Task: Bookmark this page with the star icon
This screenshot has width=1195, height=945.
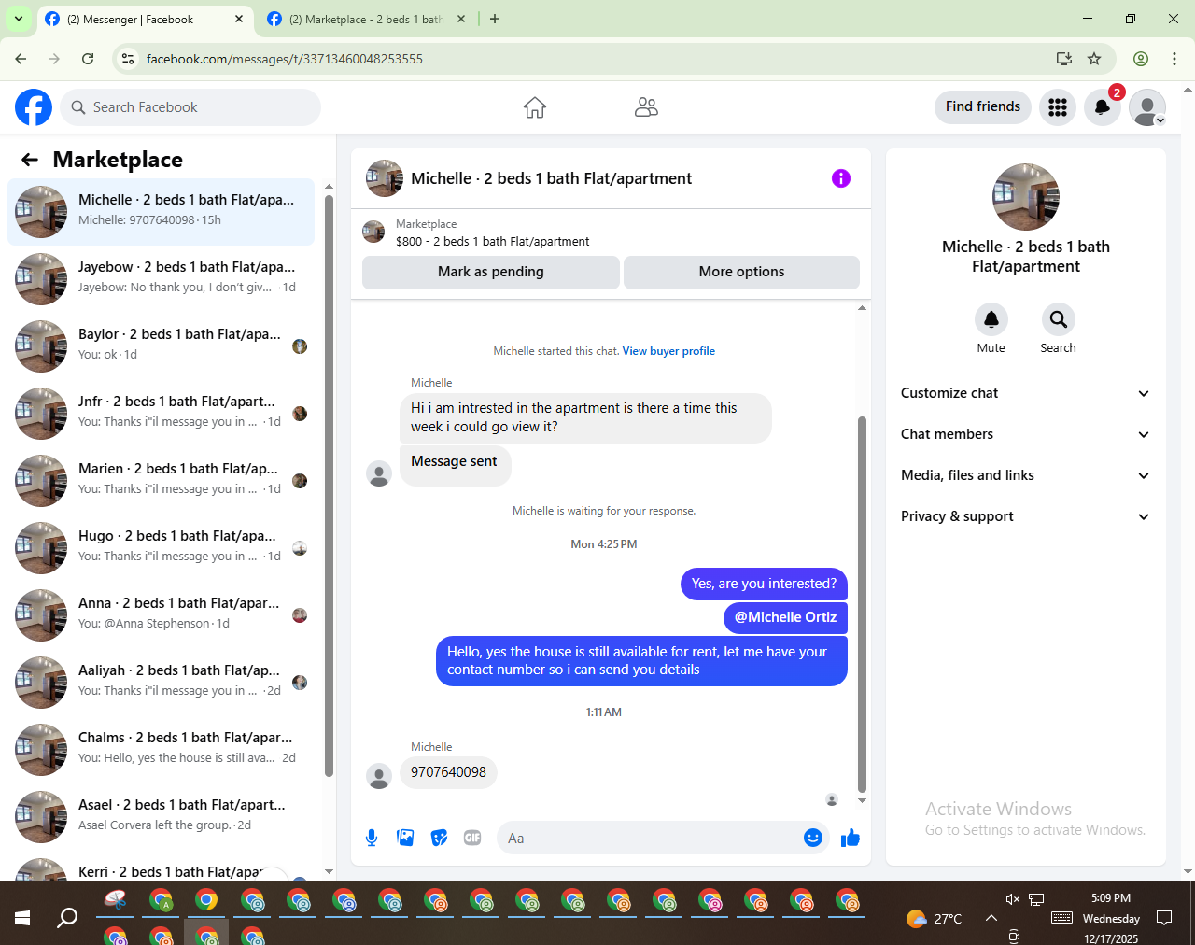Action: pos(1094,59)
